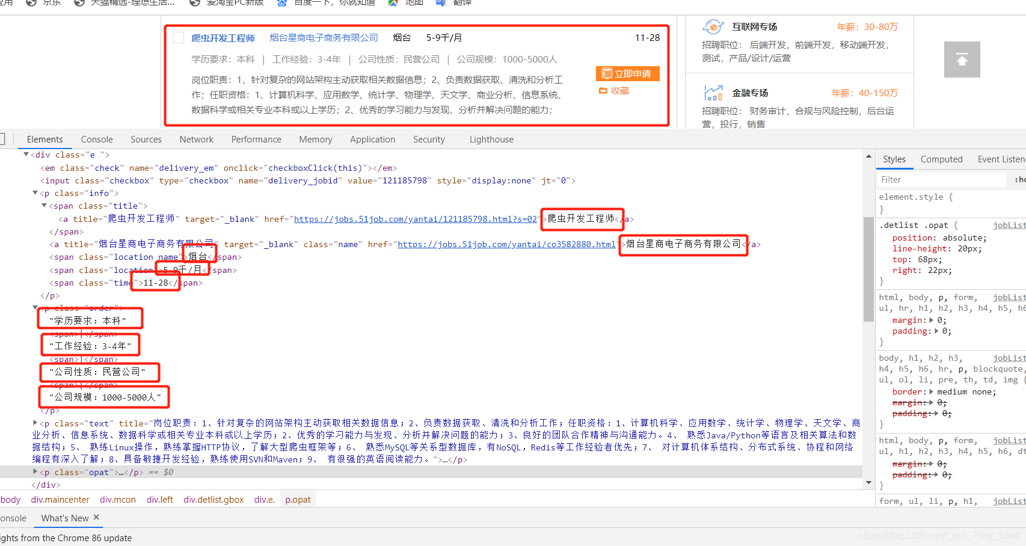The height and width of the screenshot is (546, 1026).
Task: Select p.opat in the breadcrumb
Action: pos(298,500)
